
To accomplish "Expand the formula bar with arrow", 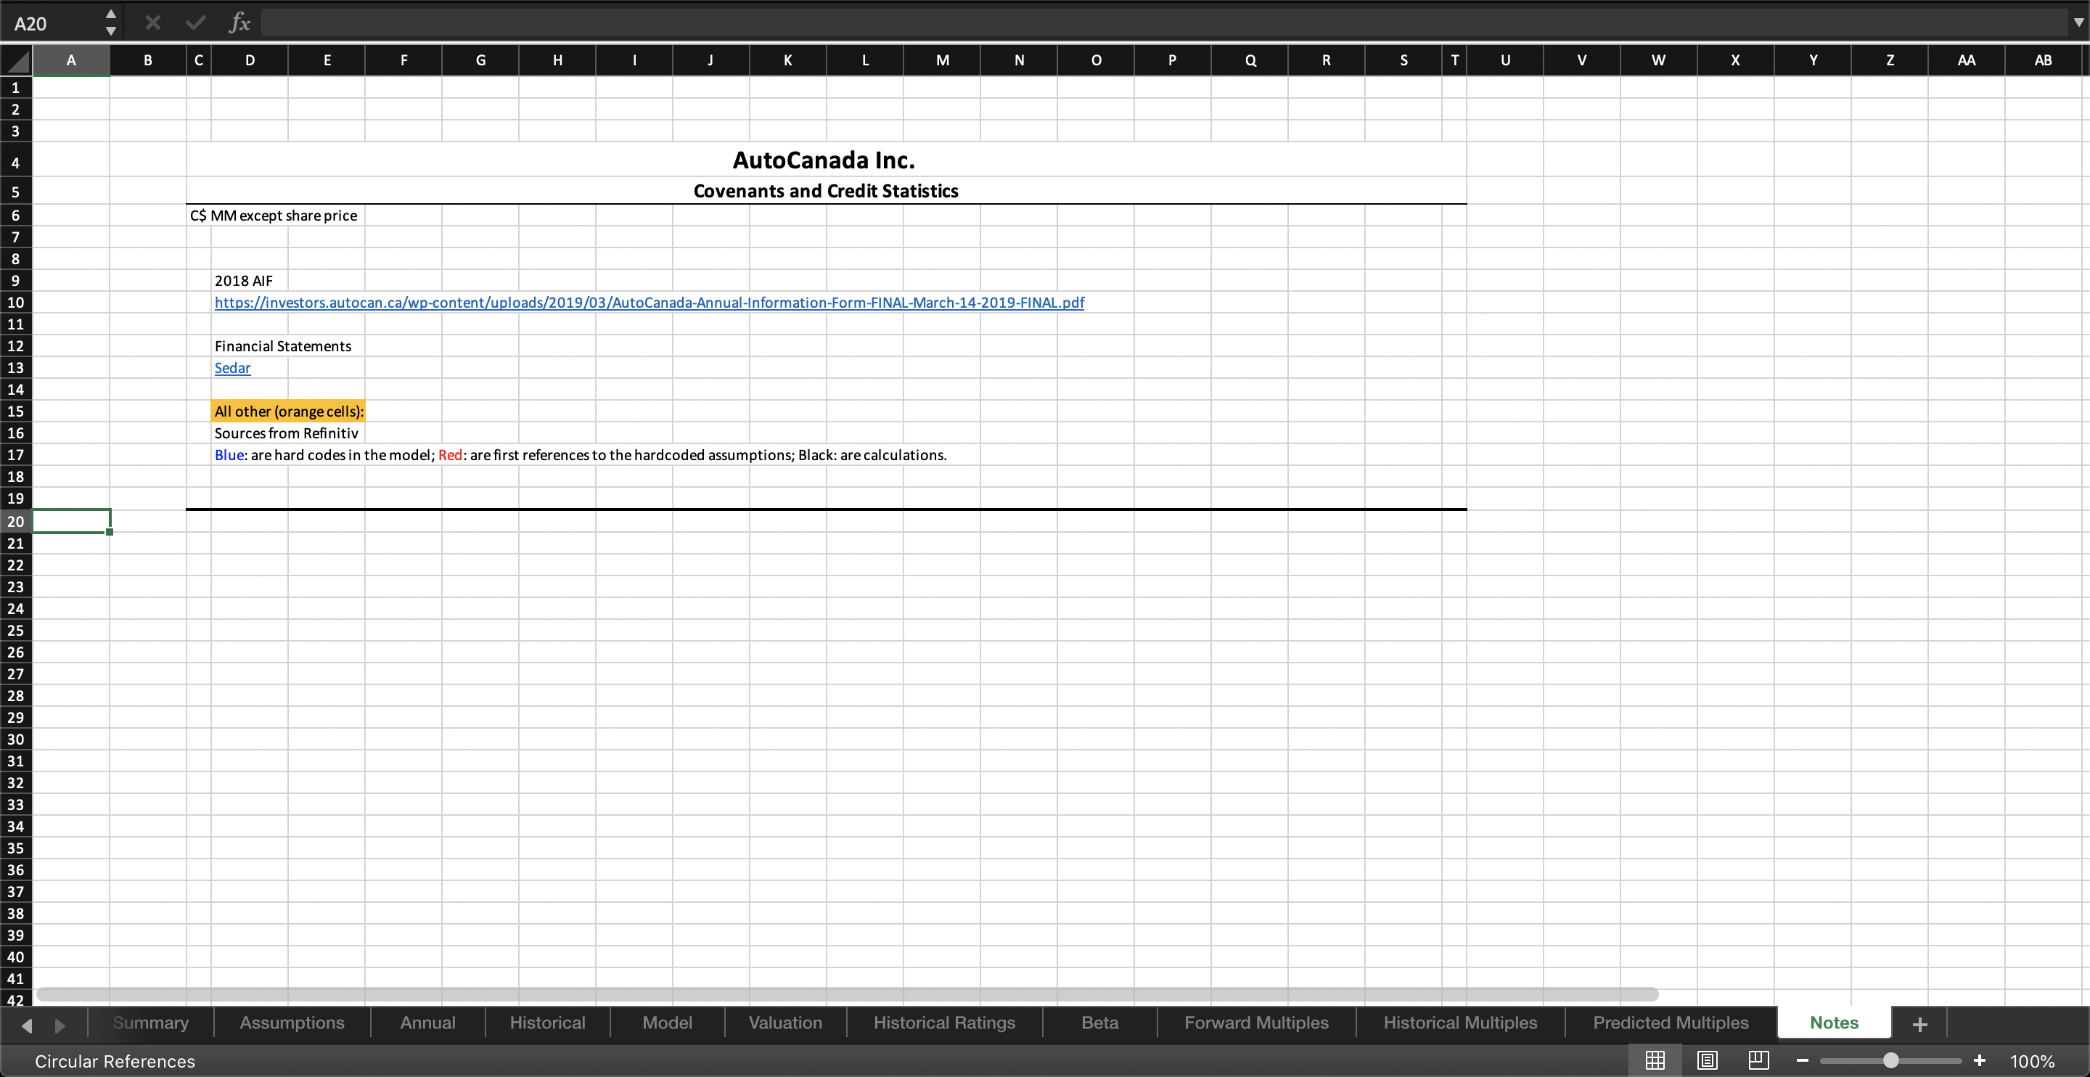I will (x=2078, y=22).
